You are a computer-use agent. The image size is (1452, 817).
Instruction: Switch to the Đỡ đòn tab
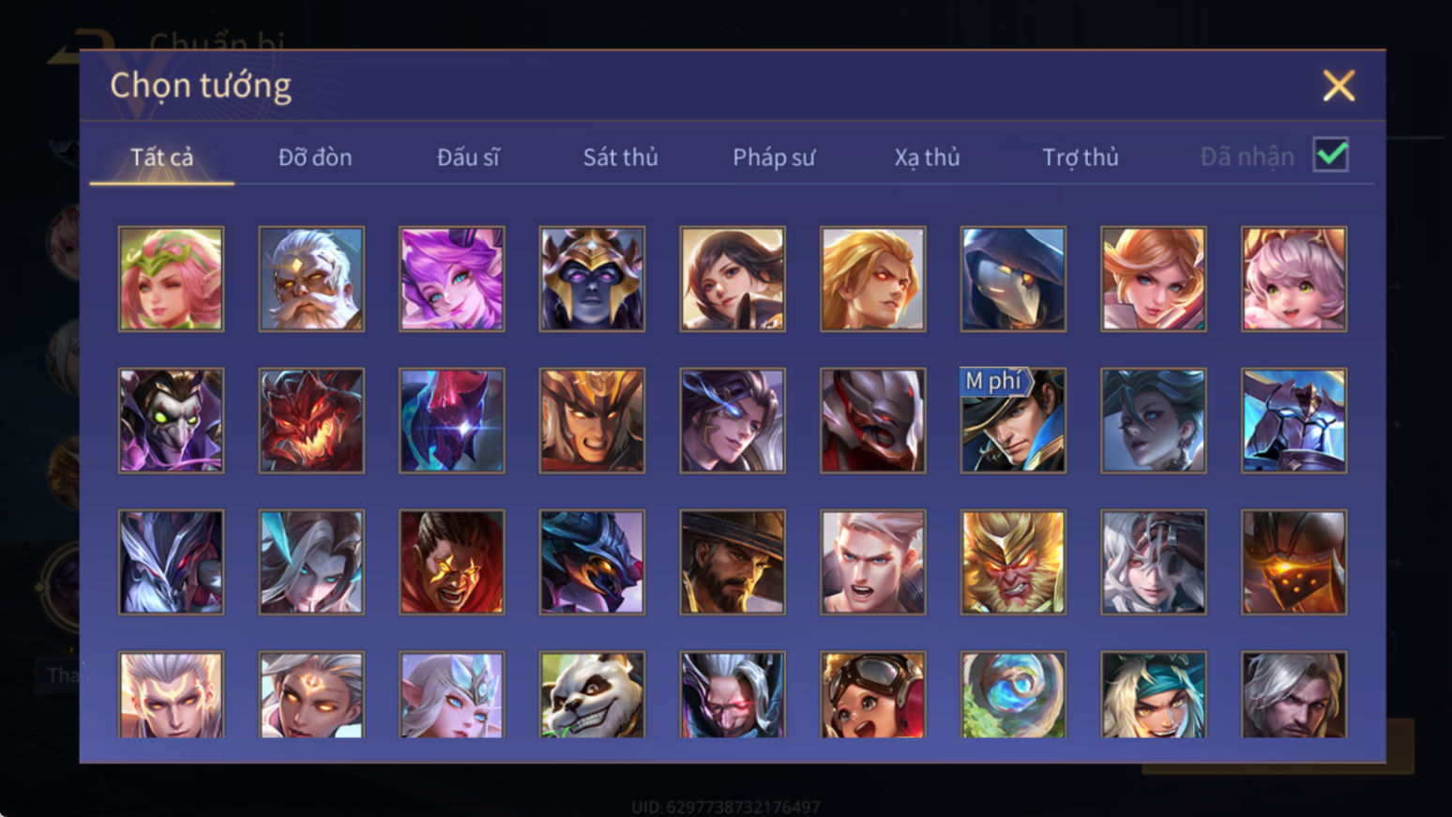315,158
